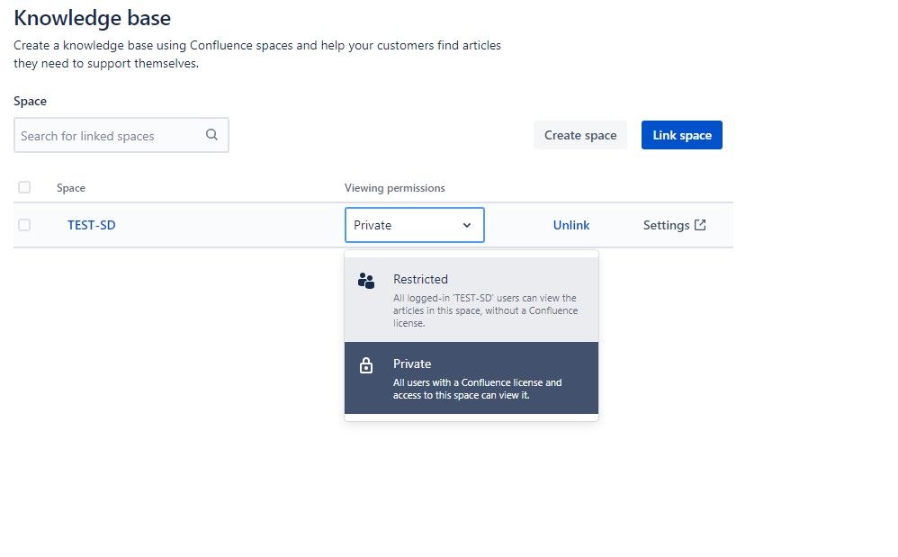Viewport: 898px width, 557px height.
Task: Click the Link space button
Action: pyautogui.click(x=681, y=134)
